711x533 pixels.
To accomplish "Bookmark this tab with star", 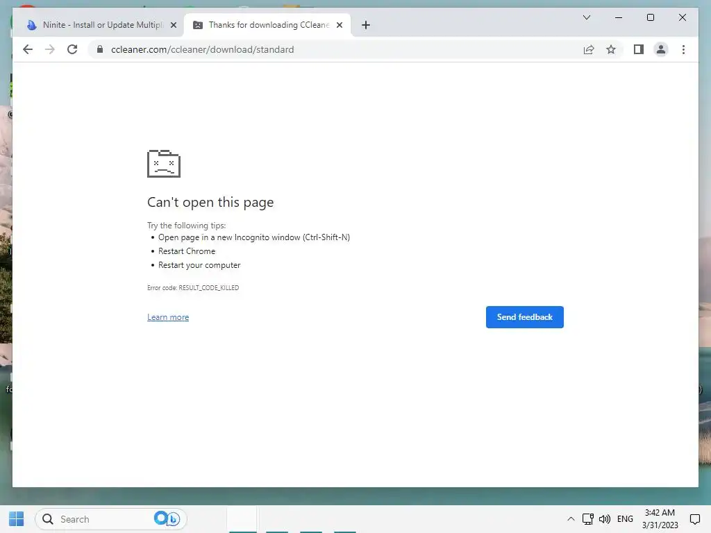I will (611, 49).
